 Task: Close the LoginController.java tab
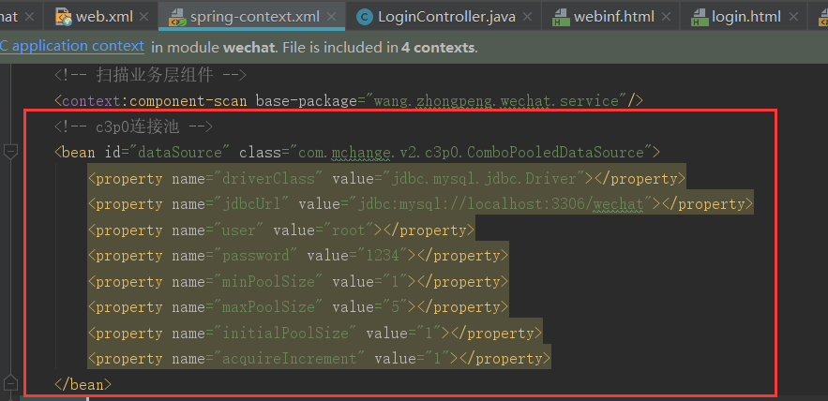[527, 17]
